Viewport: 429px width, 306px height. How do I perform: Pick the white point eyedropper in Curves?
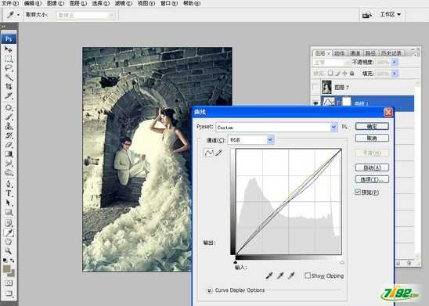pyautogui.click(x=291, y=275)
